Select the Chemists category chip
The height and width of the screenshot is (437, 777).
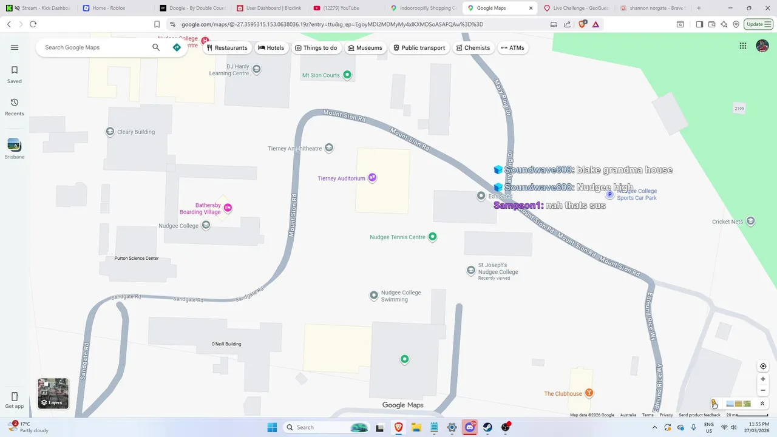pos(473,48)
